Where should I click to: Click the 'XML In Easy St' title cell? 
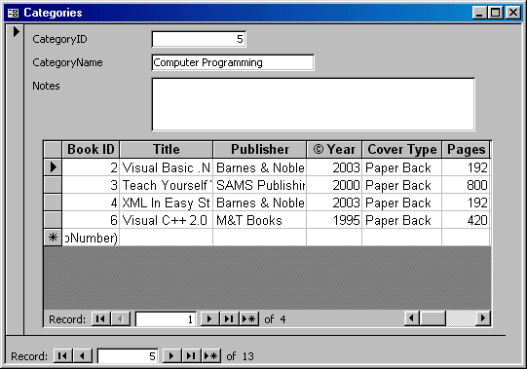(x=166, y=203)
